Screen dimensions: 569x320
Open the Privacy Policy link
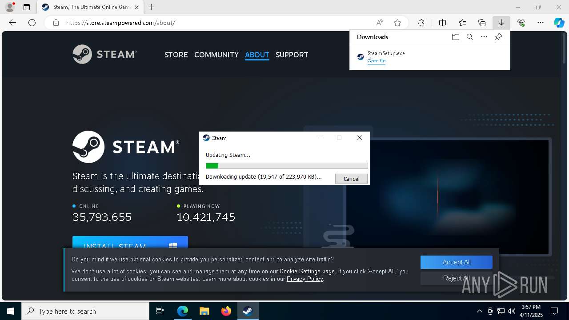[305, 279]
